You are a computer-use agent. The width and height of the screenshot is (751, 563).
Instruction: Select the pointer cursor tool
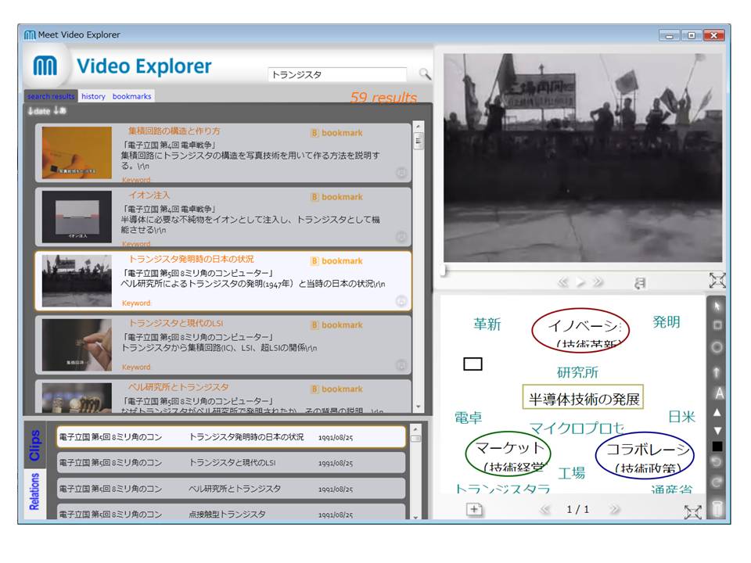(717, 304)
